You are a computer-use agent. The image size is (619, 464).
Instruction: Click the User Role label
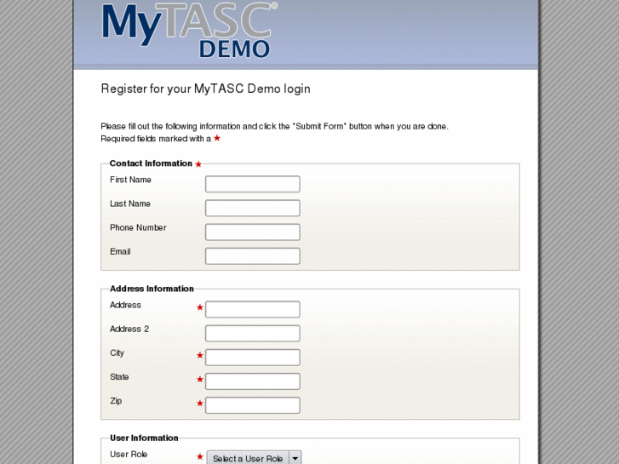pyautogui.click(x=129, y=455)
